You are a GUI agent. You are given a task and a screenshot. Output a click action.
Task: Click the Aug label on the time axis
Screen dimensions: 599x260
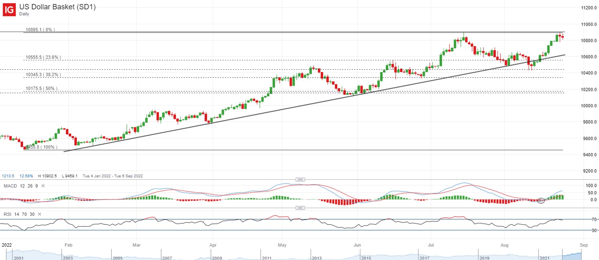tap(505, 245)
